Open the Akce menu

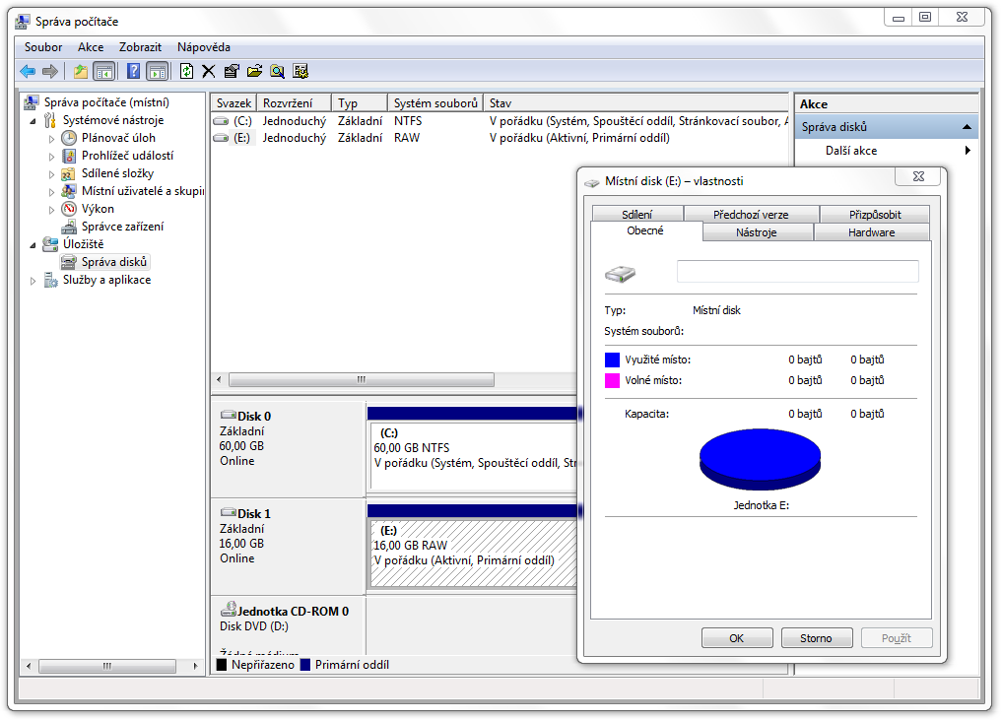91,47
